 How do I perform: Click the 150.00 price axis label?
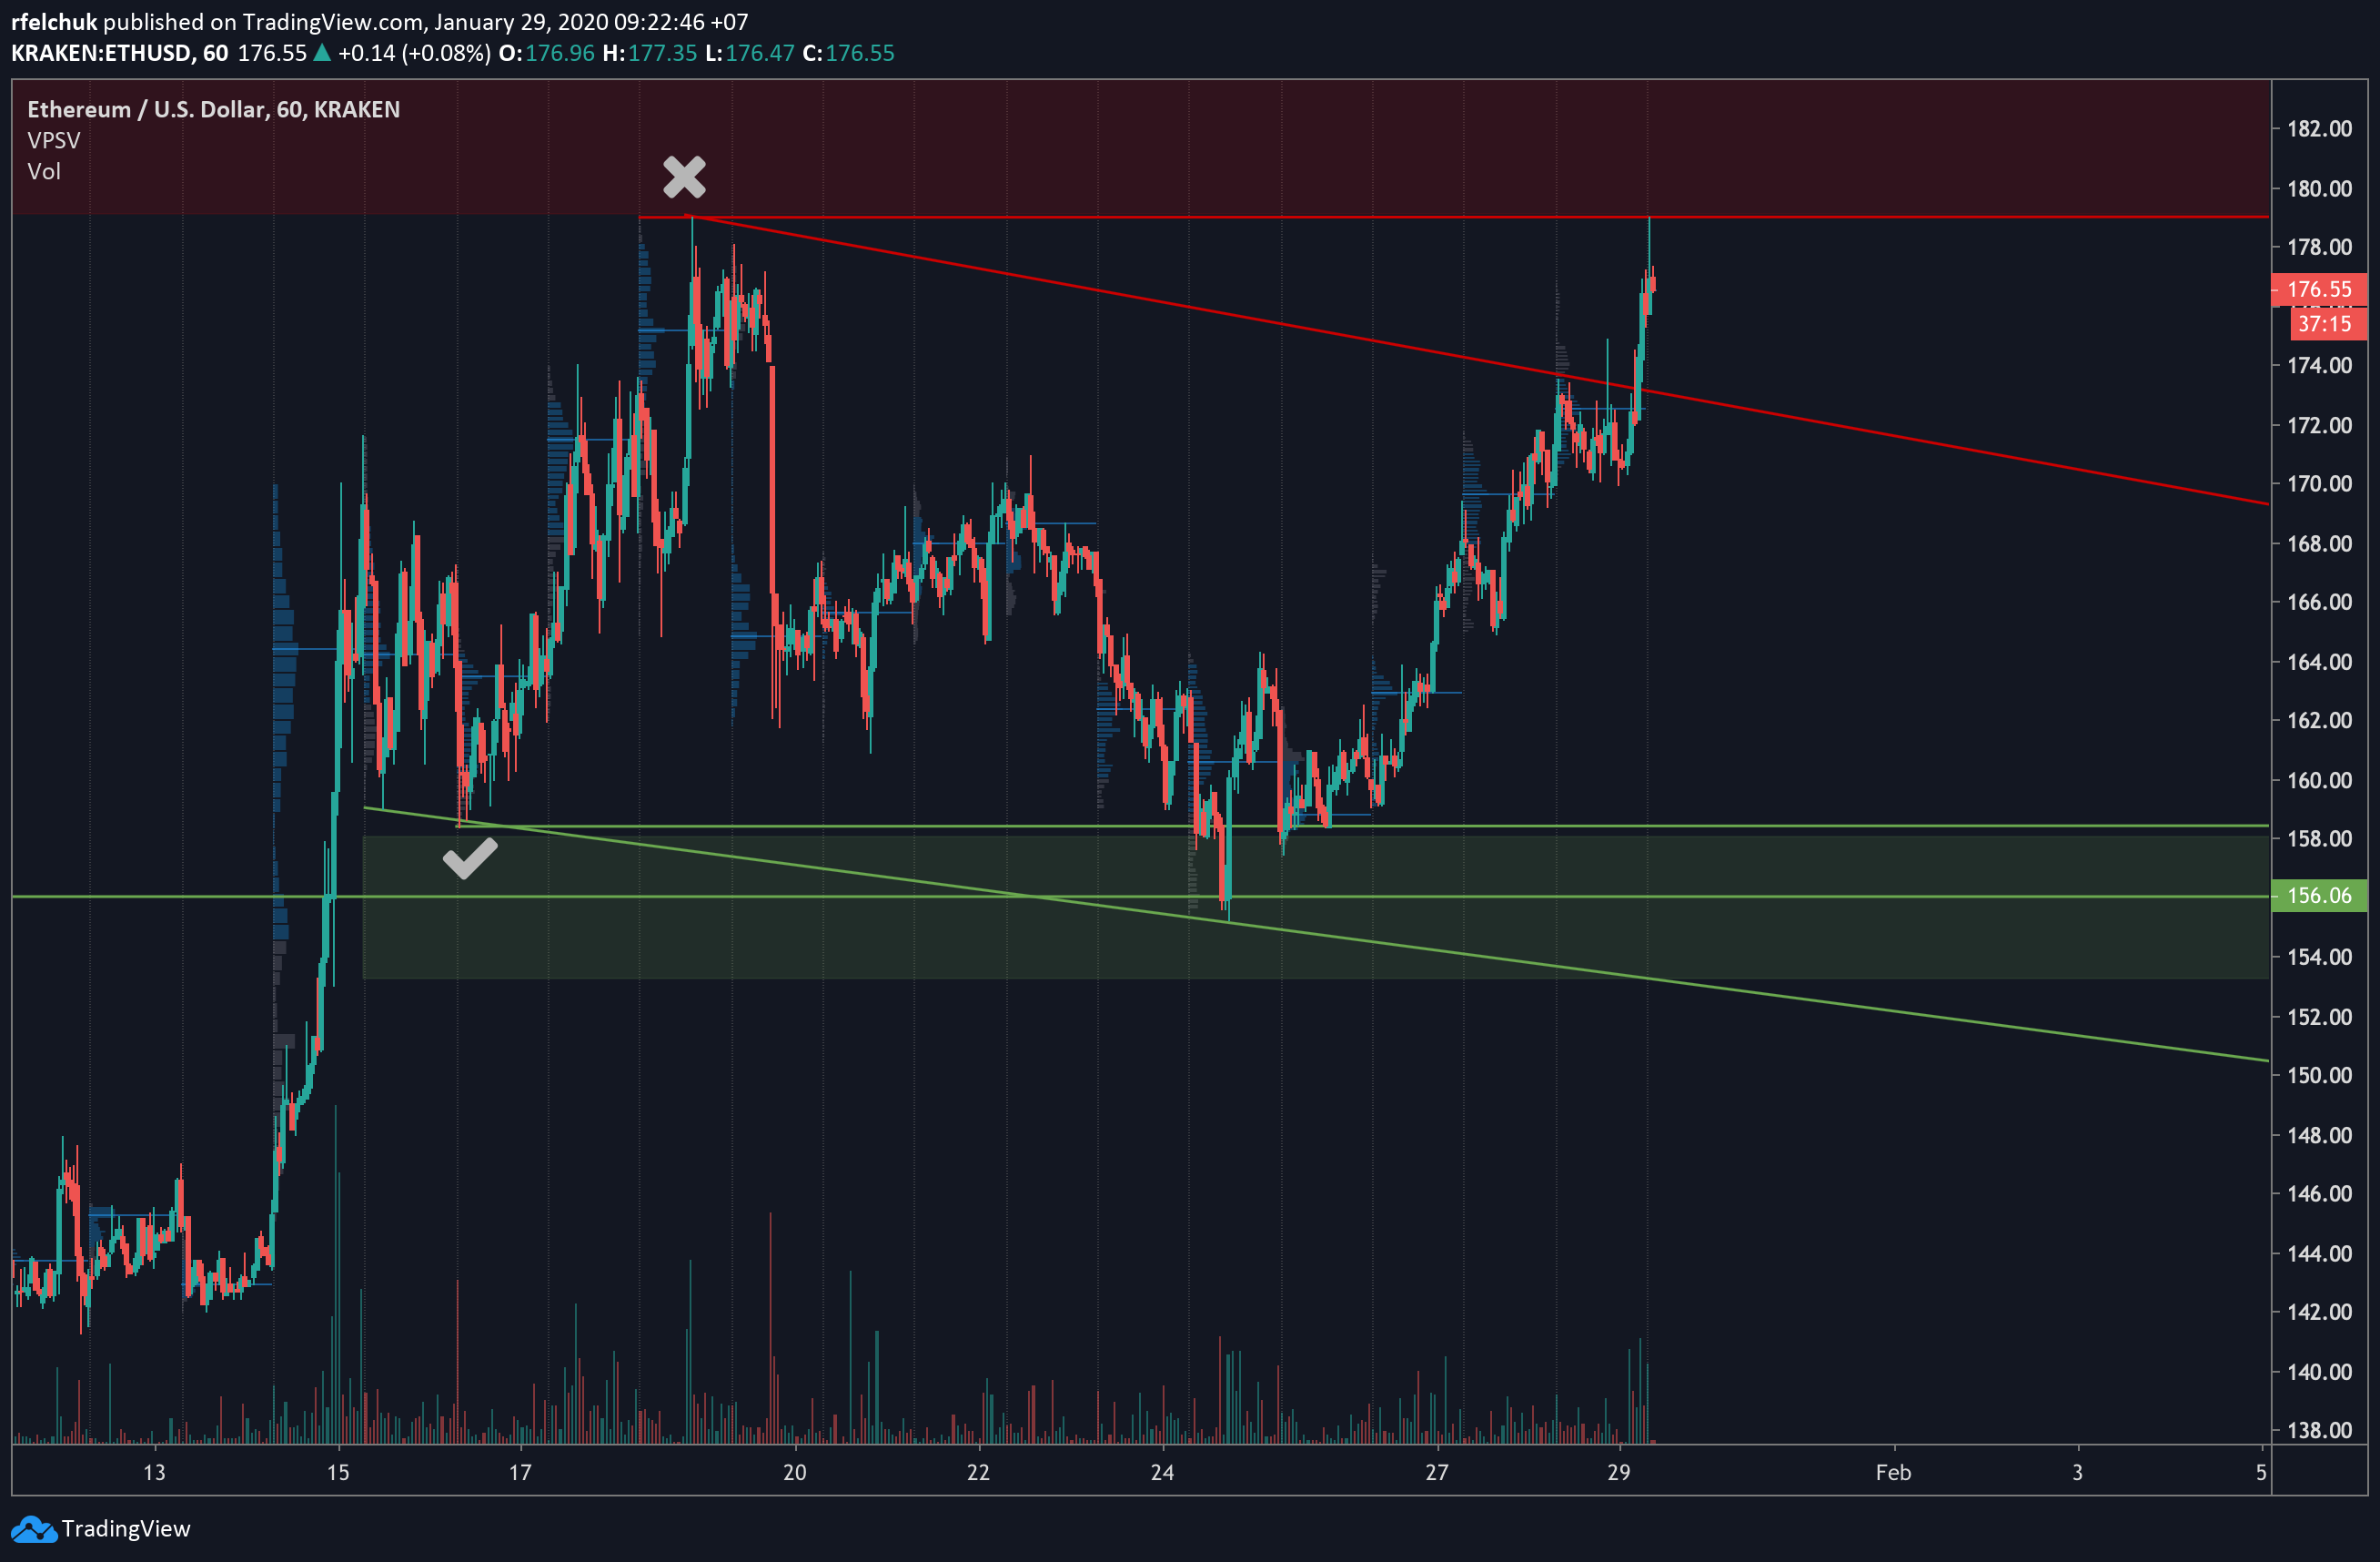pos(2320,1075)
